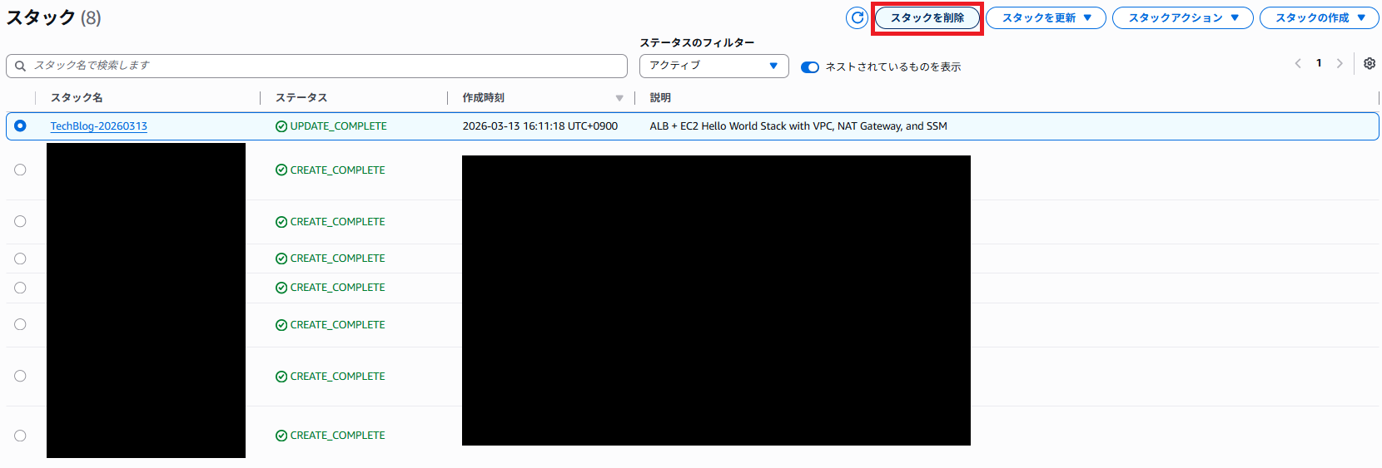Toggle ネストされているものを表示 switch
The height and width of the screenshot is (468, 1382).
pyautogui.click(x=809, y=67)
